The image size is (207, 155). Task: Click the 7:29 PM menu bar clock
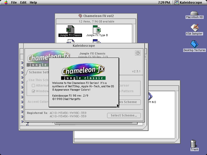tap(164, 3)
